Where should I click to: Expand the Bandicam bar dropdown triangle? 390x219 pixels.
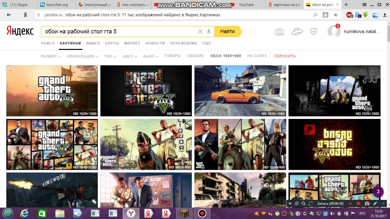tap(290, 203)
